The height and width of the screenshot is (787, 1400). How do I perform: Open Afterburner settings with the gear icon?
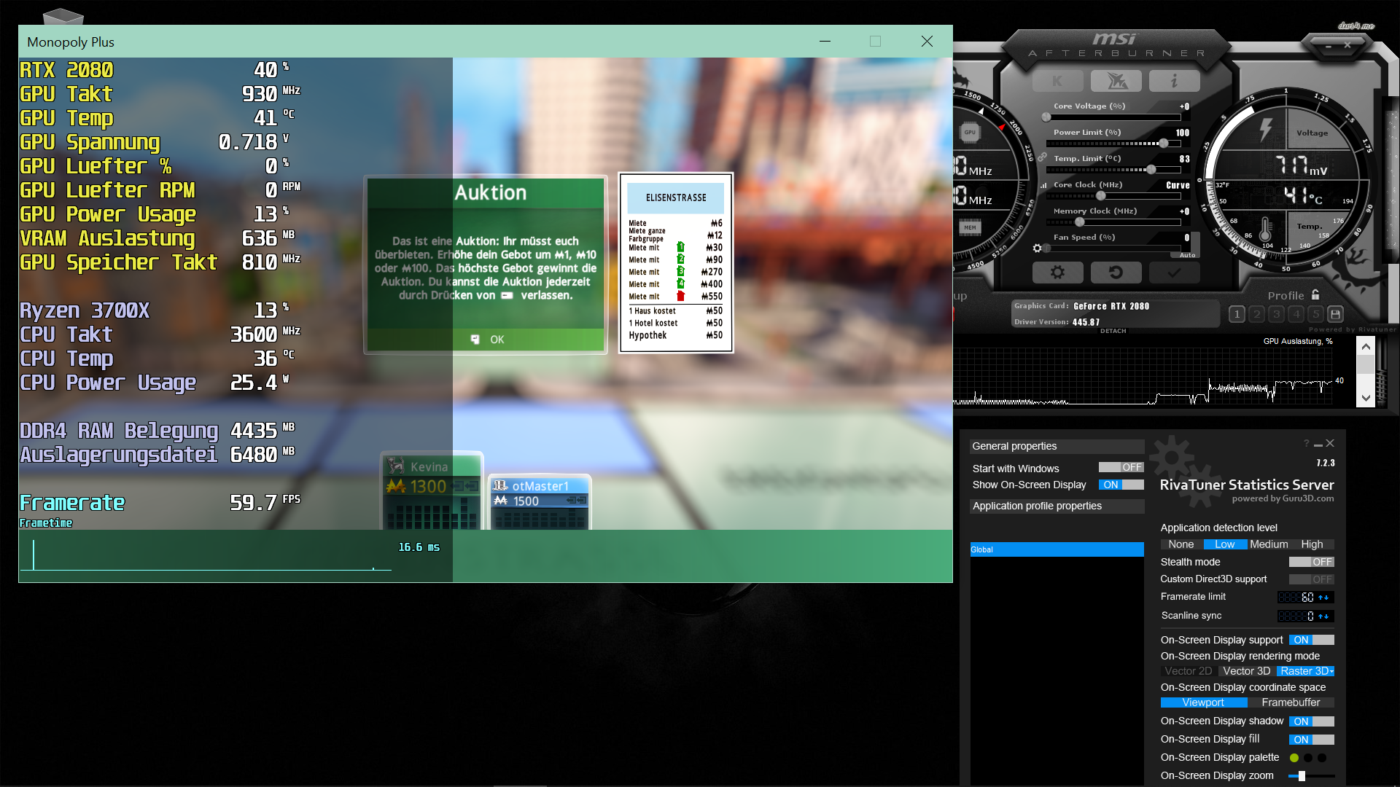click(x=1058, y=272)
